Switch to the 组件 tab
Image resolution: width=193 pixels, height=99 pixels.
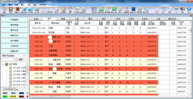tap(104, 19)
